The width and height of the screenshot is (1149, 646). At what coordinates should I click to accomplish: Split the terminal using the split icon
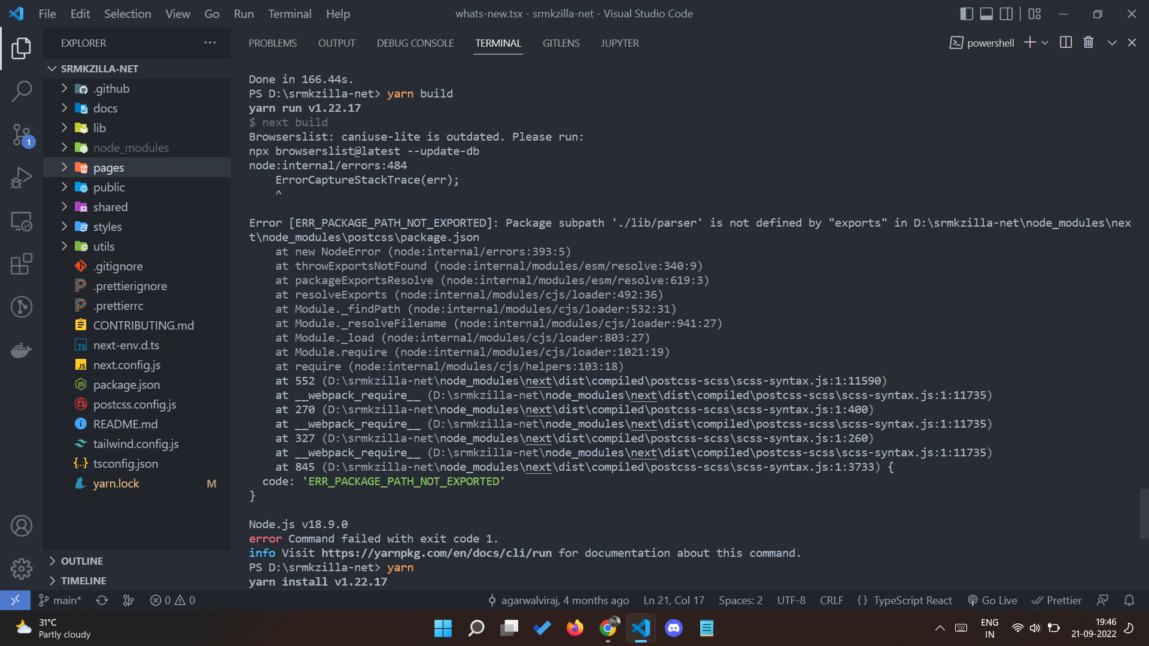tap(1066, 42)
